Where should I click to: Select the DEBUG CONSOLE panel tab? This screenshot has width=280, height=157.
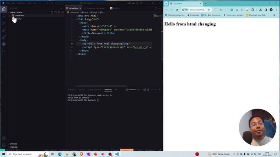click(x=94, y=90)
